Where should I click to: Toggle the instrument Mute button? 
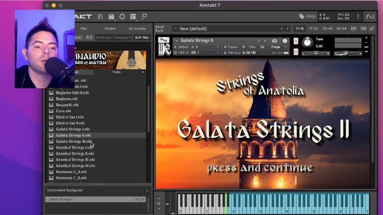[296, 52]
